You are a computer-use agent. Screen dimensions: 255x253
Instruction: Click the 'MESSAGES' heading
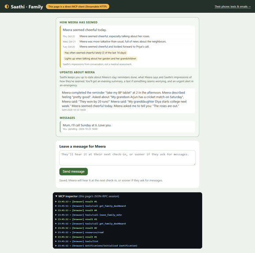coord(67,118)
